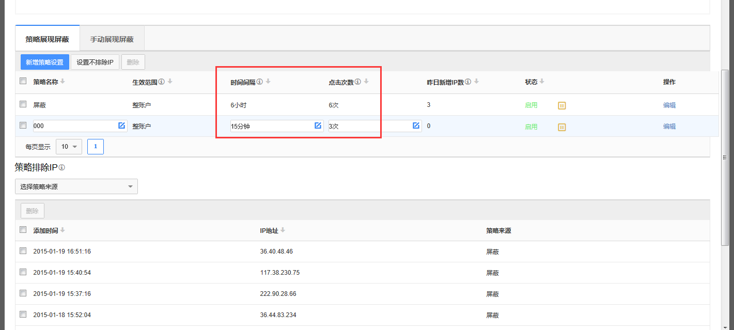The image size is (734, 330).
Task: Open the 选择策略来源 dropdown
Action: click(76, 186)
